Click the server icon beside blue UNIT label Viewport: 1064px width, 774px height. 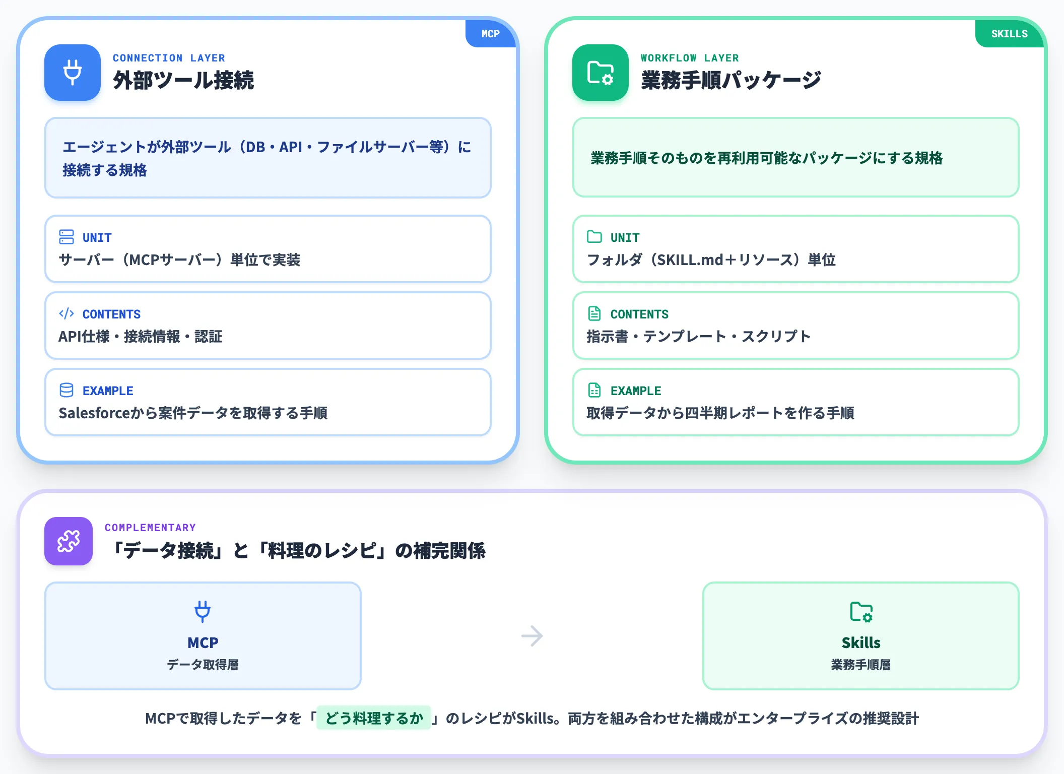coord(66,237)
